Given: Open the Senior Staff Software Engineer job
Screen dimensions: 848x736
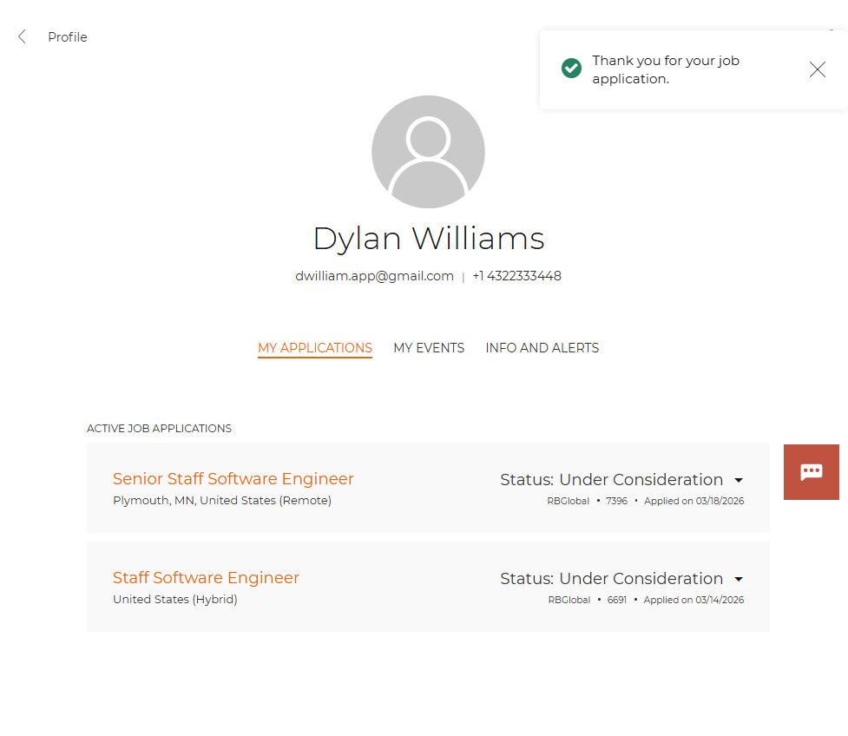Looking at the screenshot, I should click(233, 479).
